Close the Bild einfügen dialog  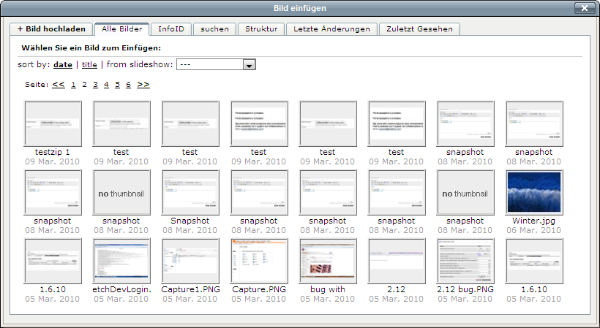583,8
